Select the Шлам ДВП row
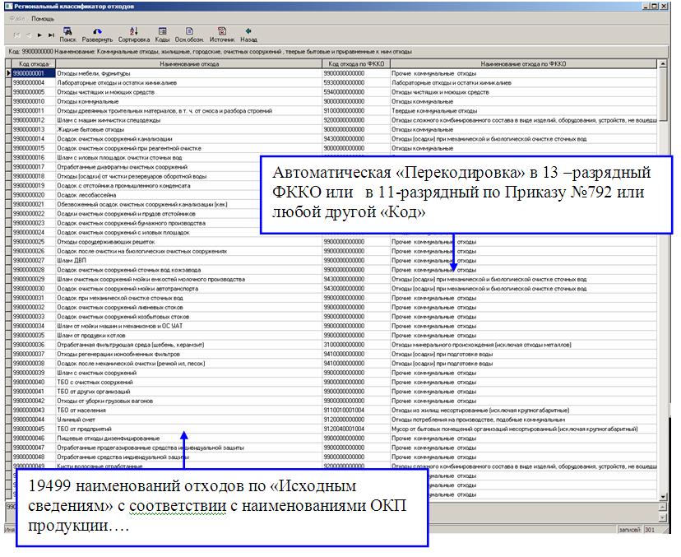Image resolution: width=681 pixels, height=557 pixels. (69, 261)
